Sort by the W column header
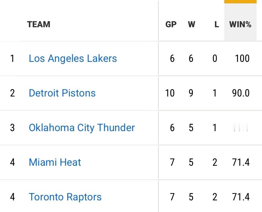 192,24
